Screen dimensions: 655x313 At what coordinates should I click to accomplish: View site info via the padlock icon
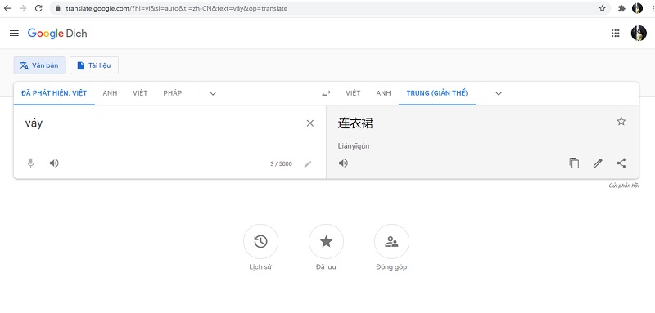(58, 8)
